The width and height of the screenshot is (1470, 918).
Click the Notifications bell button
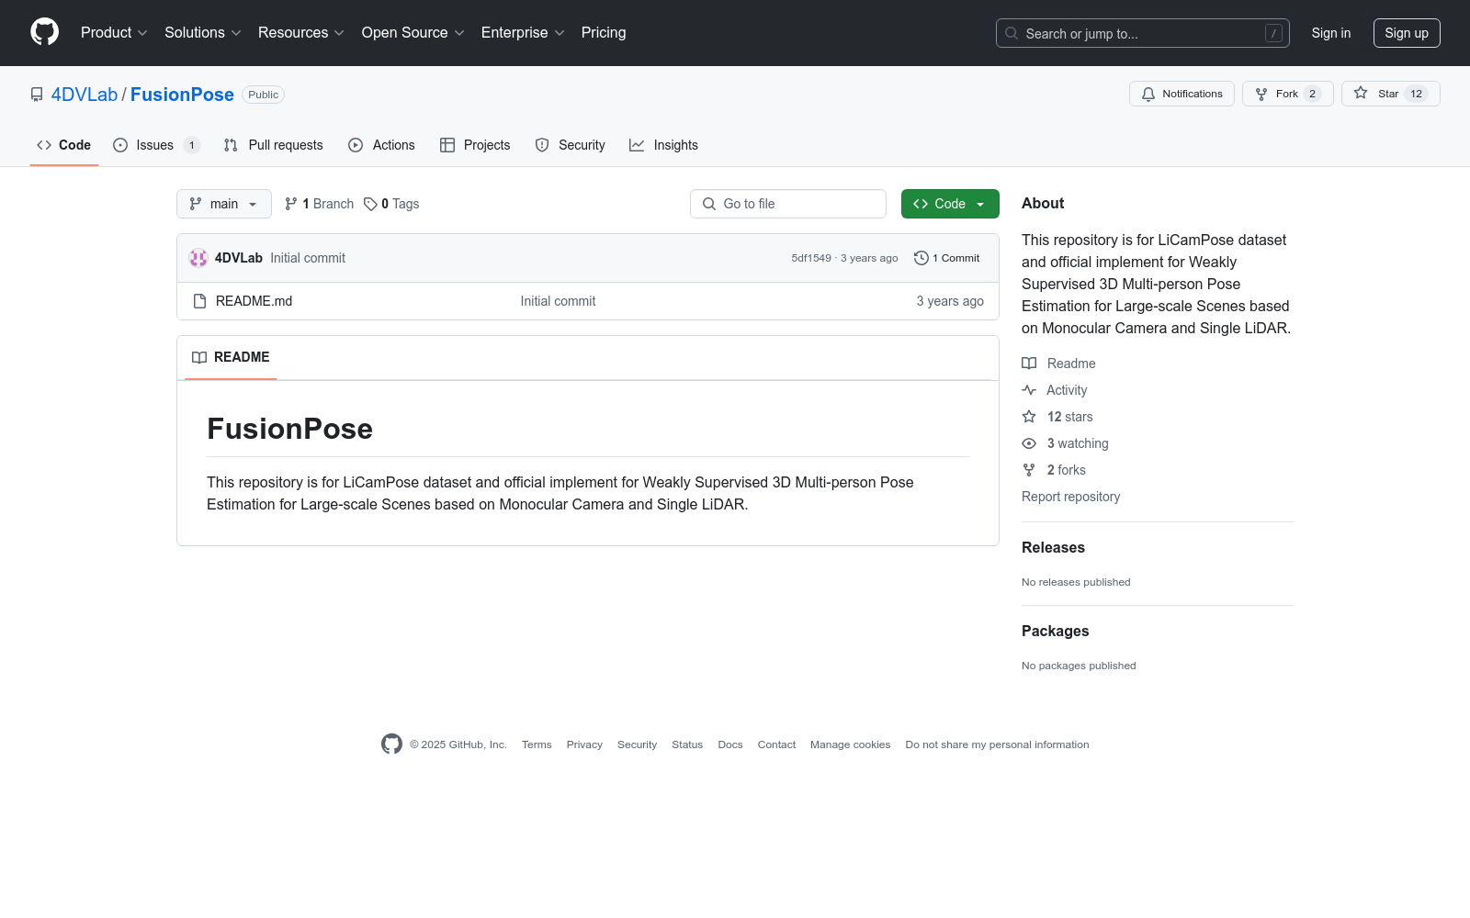1182,94
